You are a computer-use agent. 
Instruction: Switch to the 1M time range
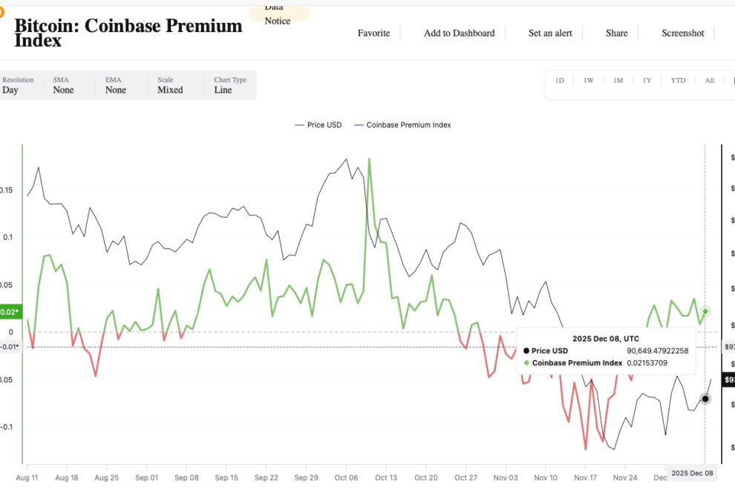click(618, 80)
